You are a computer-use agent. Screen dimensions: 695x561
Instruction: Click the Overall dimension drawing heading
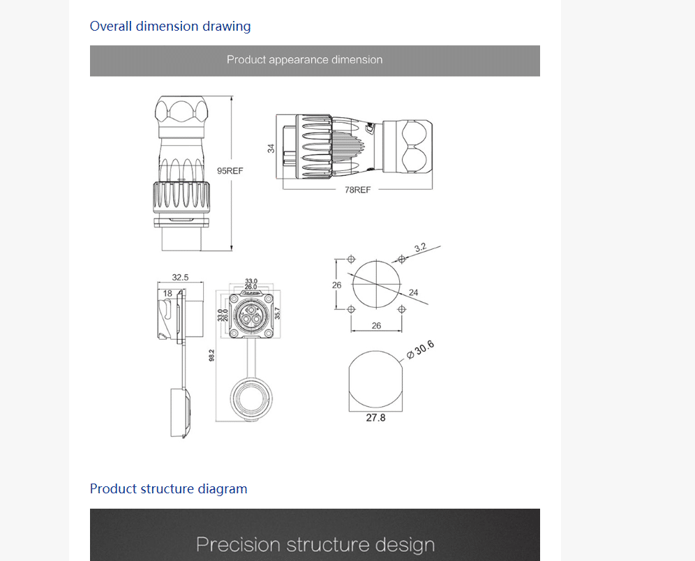click(x=170, y=27)
